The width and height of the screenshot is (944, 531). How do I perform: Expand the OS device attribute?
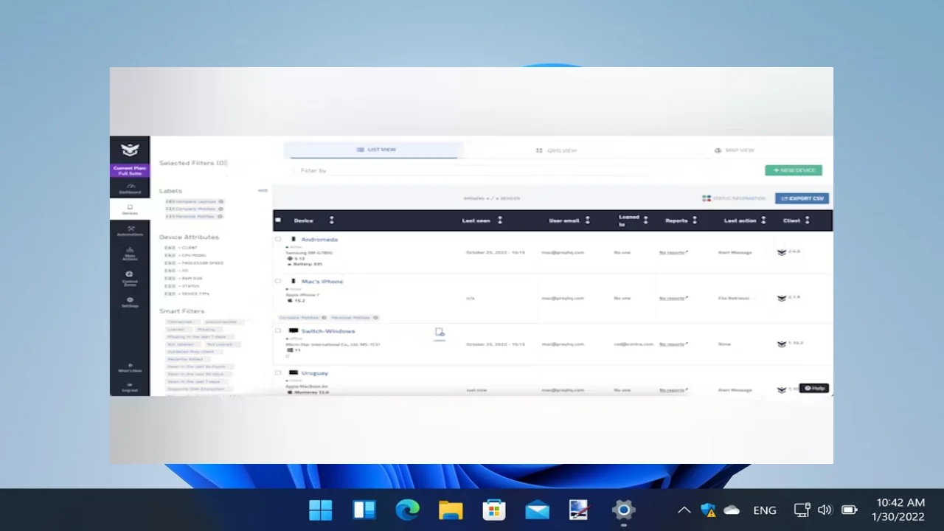(176, 271)
